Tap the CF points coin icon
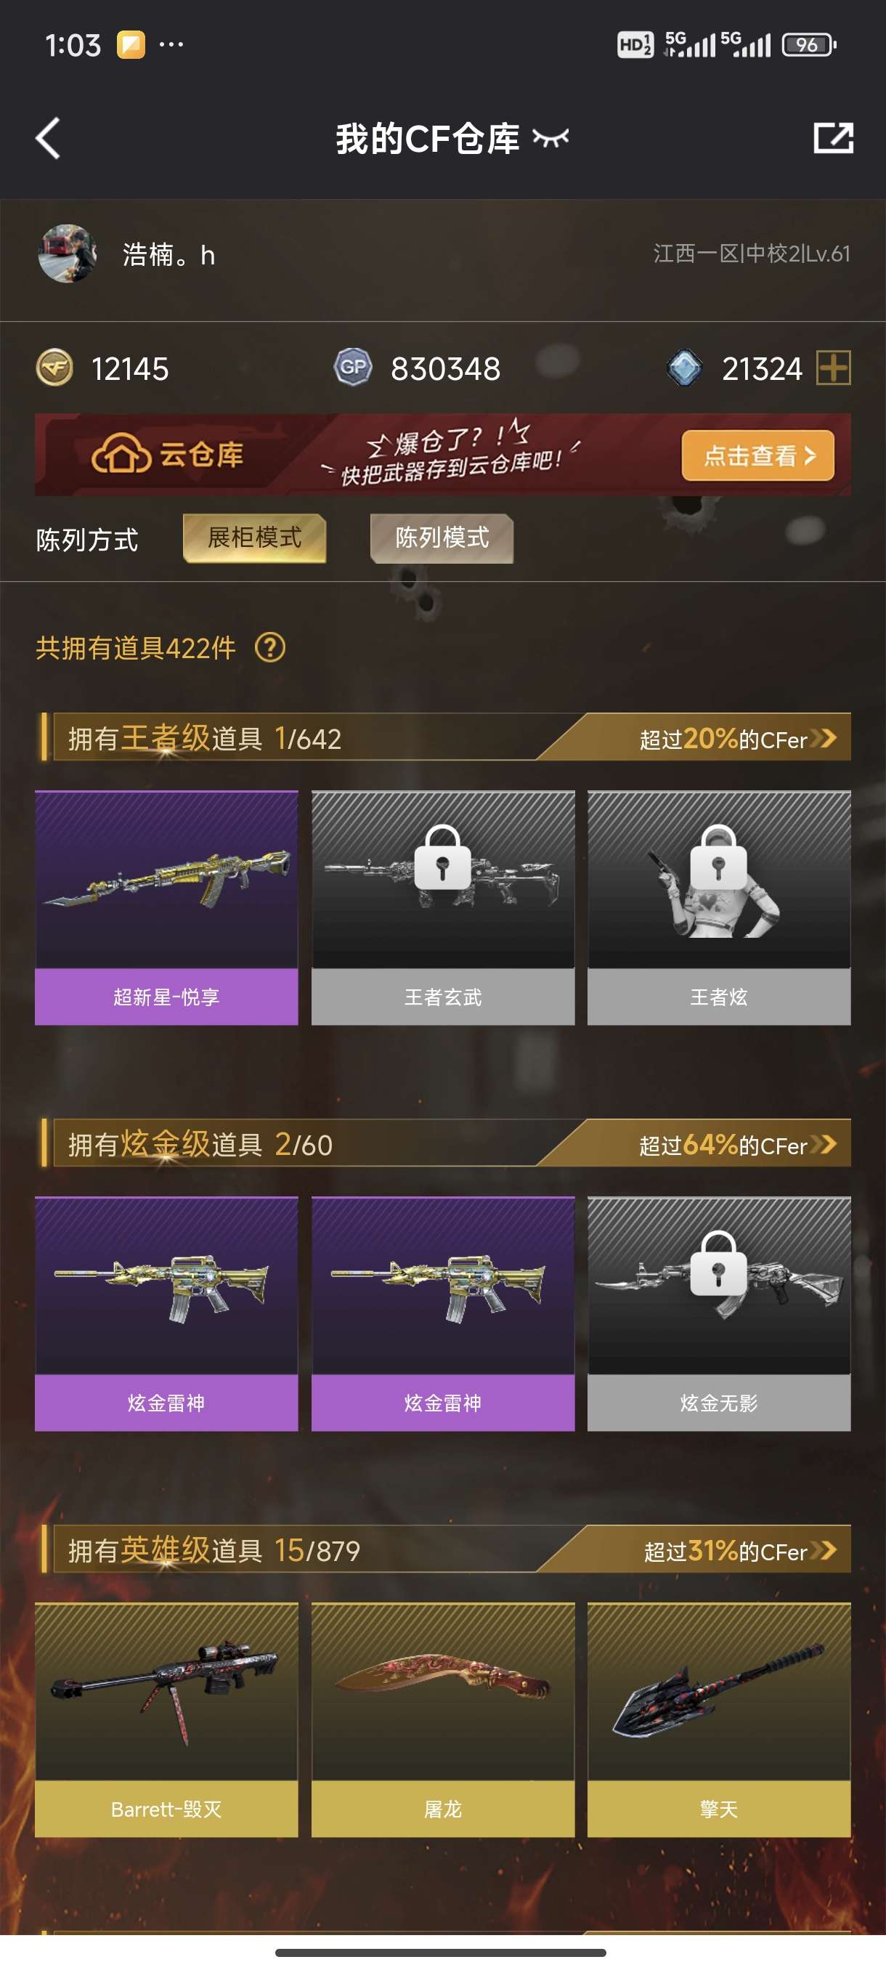Viewport: 886px width, 1970px height. (55, 368)
